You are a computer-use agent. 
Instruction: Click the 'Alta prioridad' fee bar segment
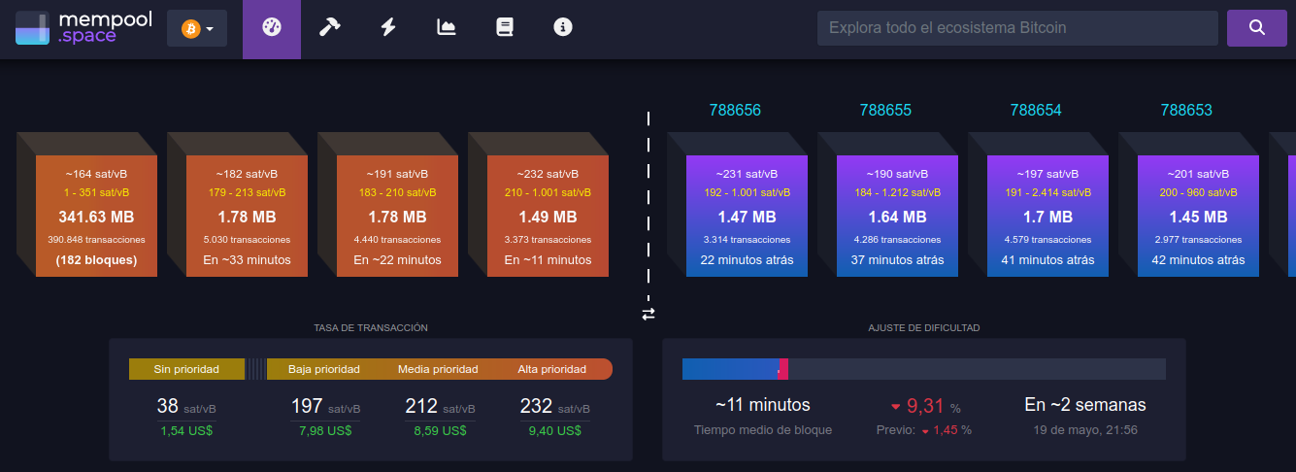pos(552,369)
